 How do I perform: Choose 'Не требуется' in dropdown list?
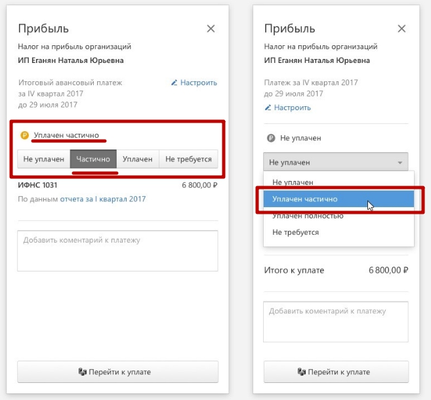tap(295, 232)
